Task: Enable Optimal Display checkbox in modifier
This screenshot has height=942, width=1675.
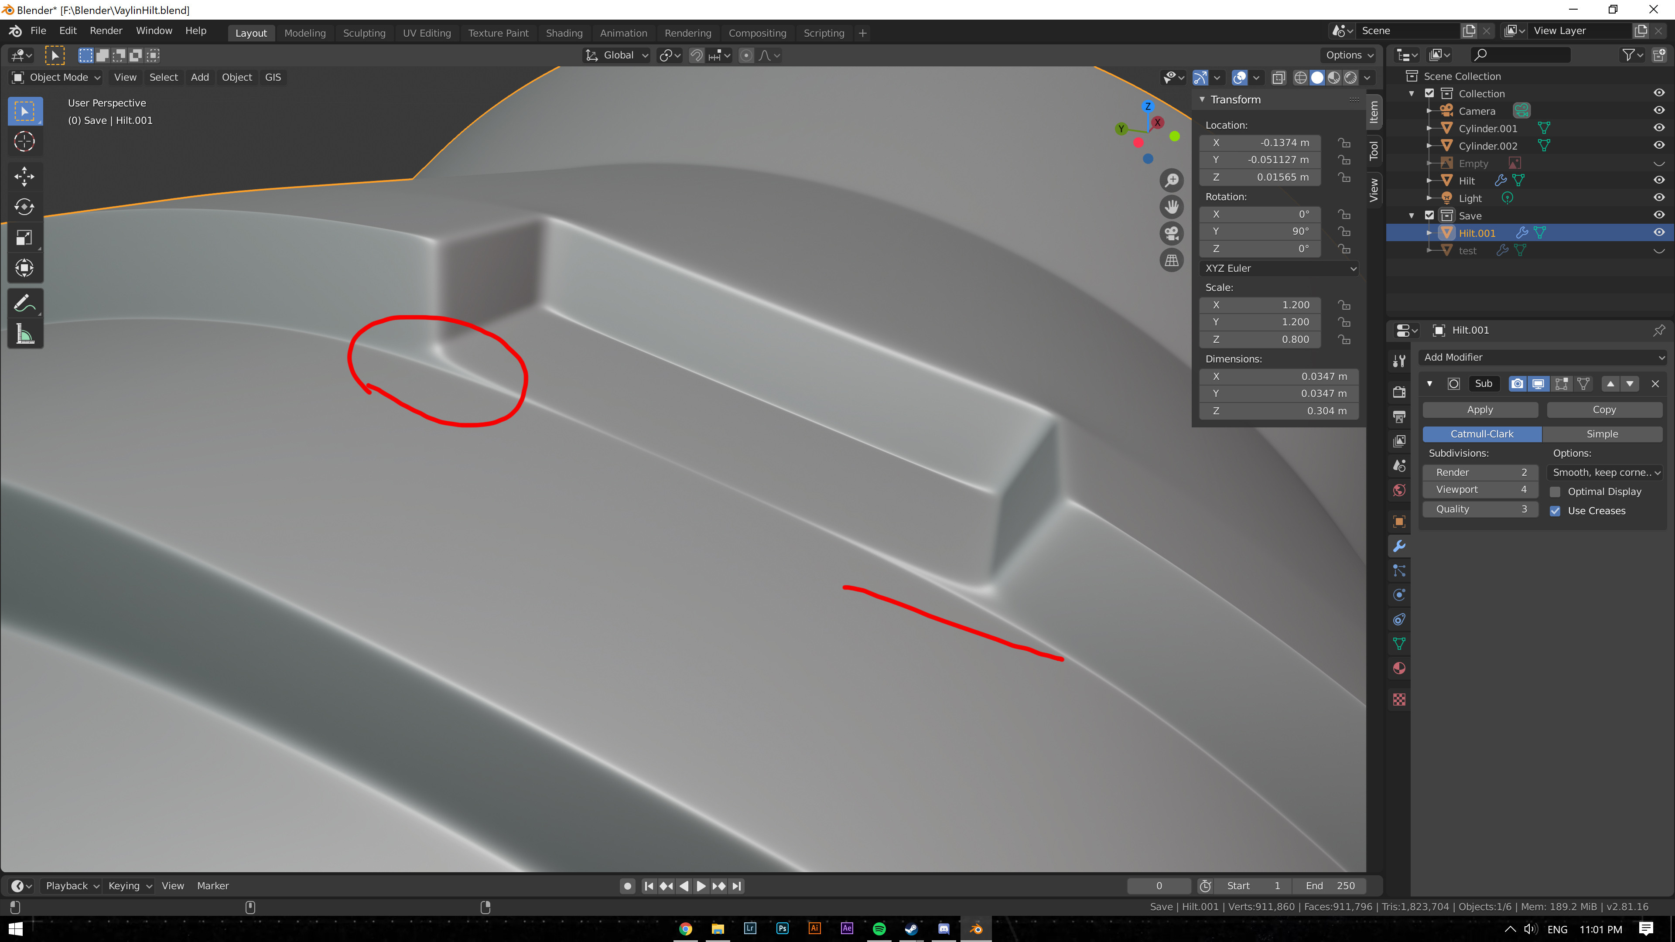Action: [x=1555, y=491]
